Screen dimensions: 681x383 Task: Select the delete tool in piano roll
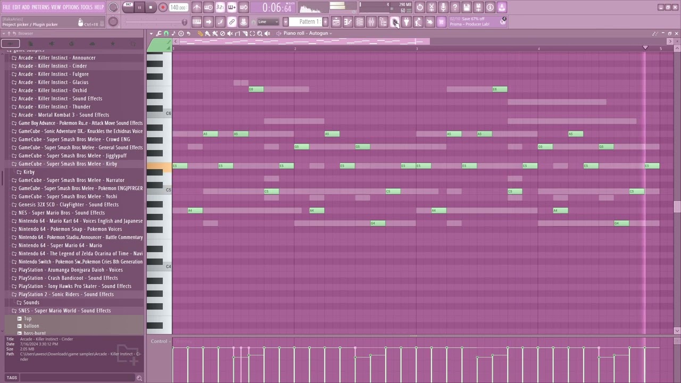click(222, 34)
